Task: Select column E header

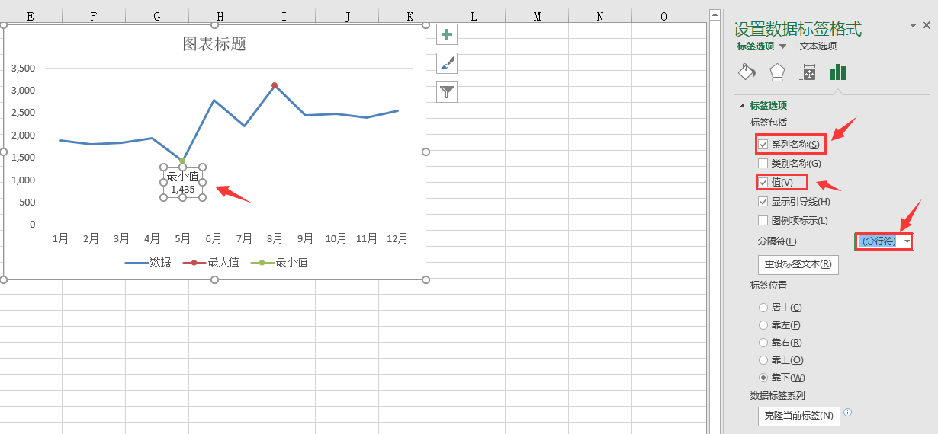Action: click(31, 16)
